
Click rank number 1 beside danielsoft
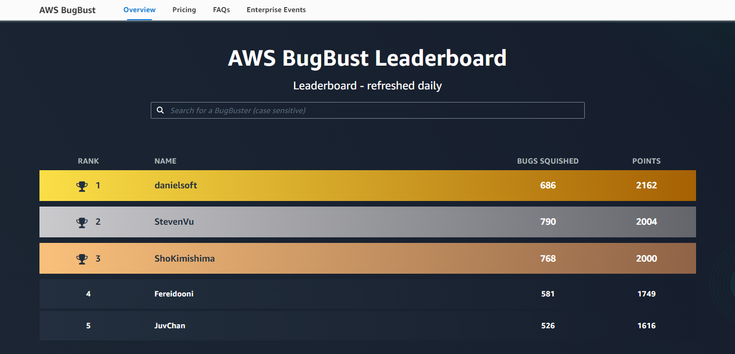point(98,185)
